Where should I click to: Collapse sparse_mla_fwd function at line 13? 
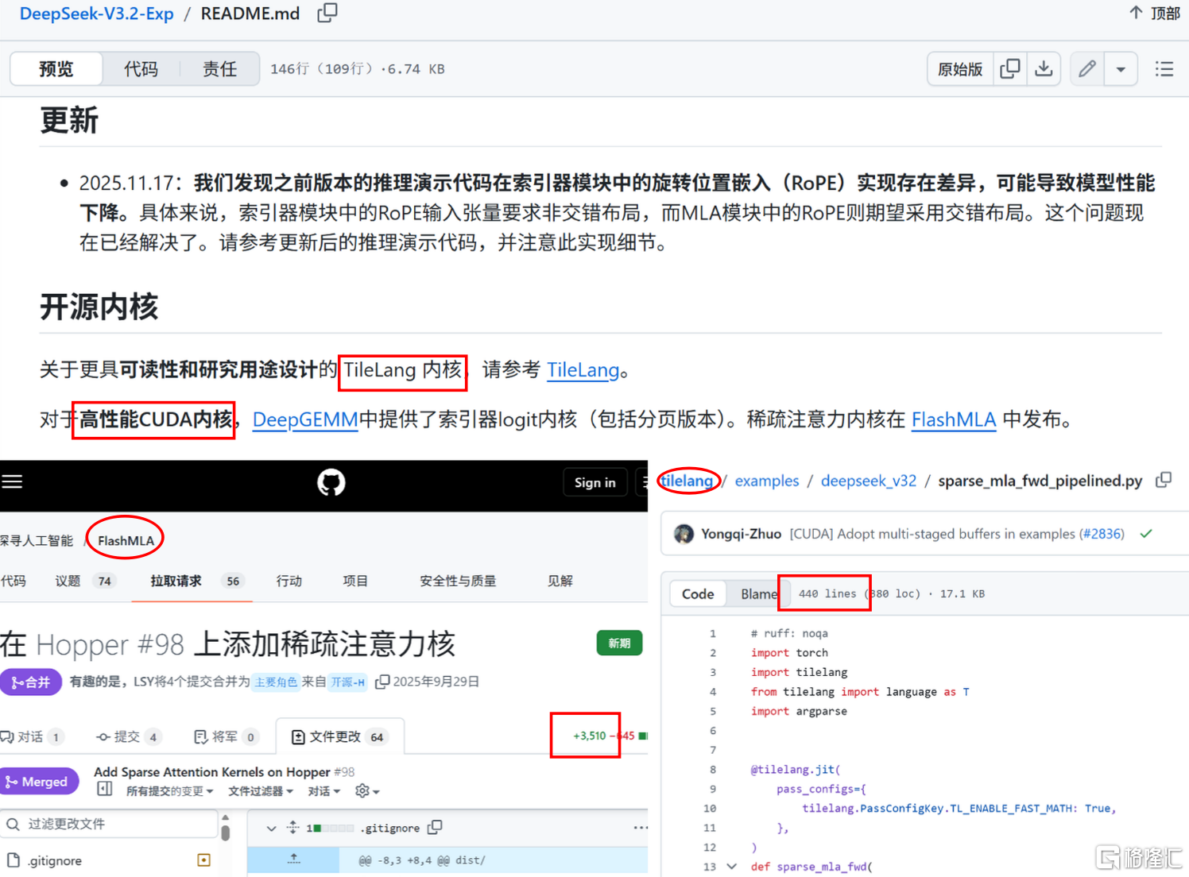pos(731,867)
